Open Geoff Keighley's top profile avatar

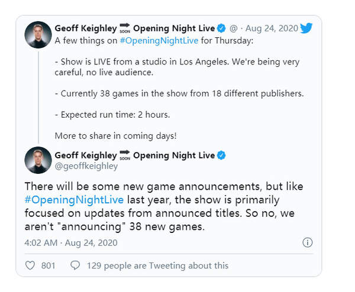point(38,35)
